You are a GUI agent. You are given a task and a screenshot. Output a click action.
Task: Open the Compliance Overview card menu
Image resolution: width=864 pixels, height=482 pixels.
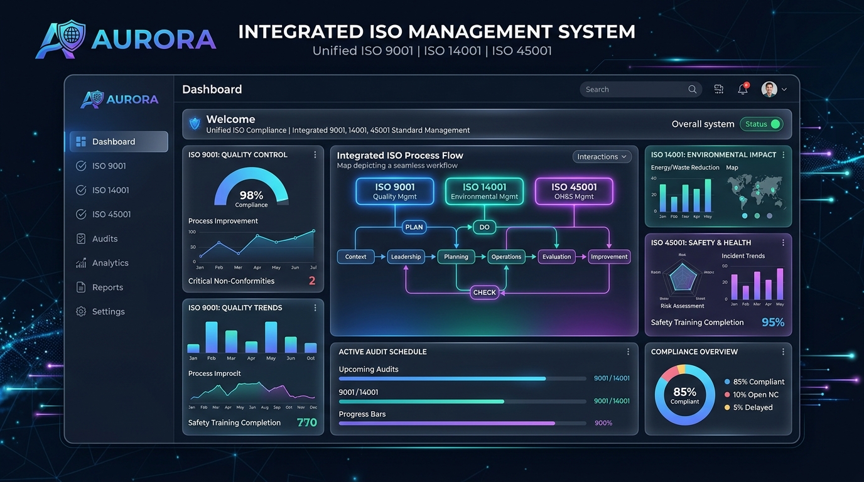(784, 352)
